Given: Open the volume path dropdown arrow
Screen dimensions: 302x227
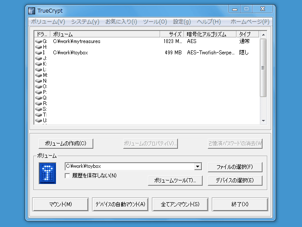Looking at the screenshot, I should click(x=197, y=167).
